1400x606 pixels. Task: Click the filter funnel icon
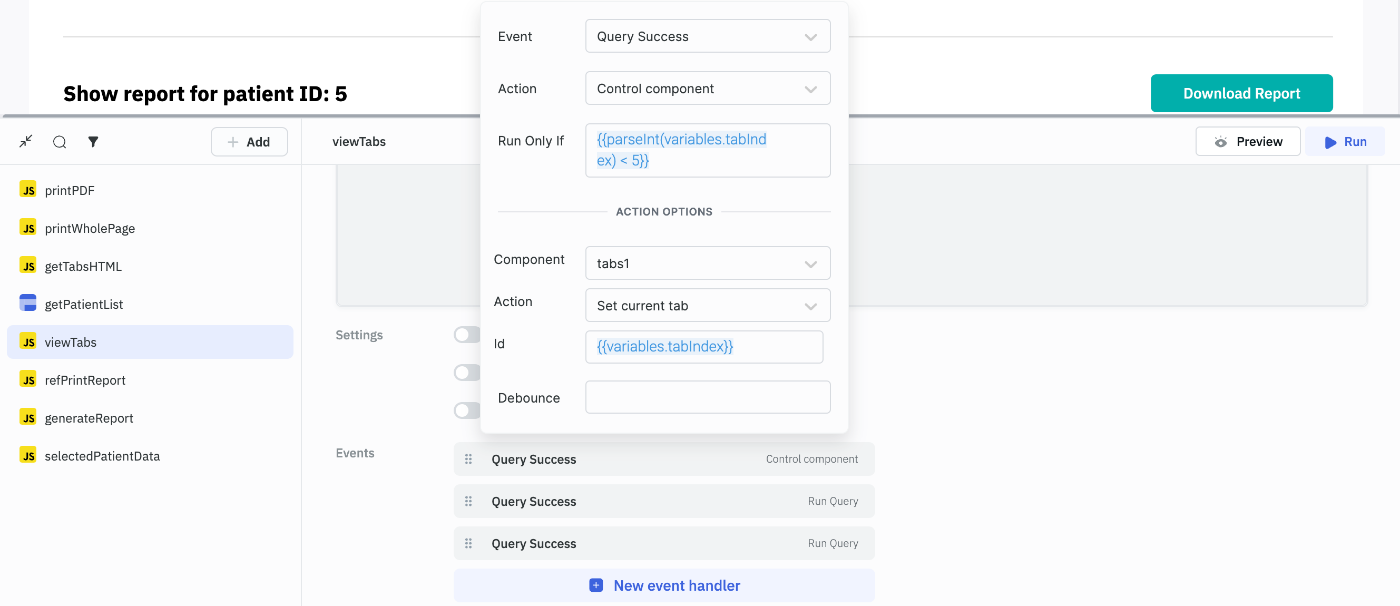[x=93, y=141]
